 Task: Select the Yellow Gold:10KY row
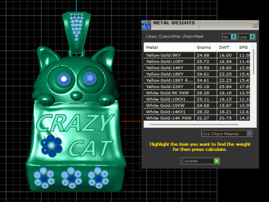tap(197, 61)
